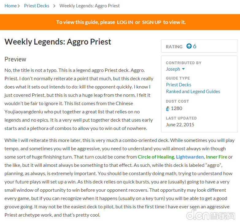Click the Weekly Legends: Aggro Priest heading
This screenshot has height=224, width=240.
click(58, 42)
